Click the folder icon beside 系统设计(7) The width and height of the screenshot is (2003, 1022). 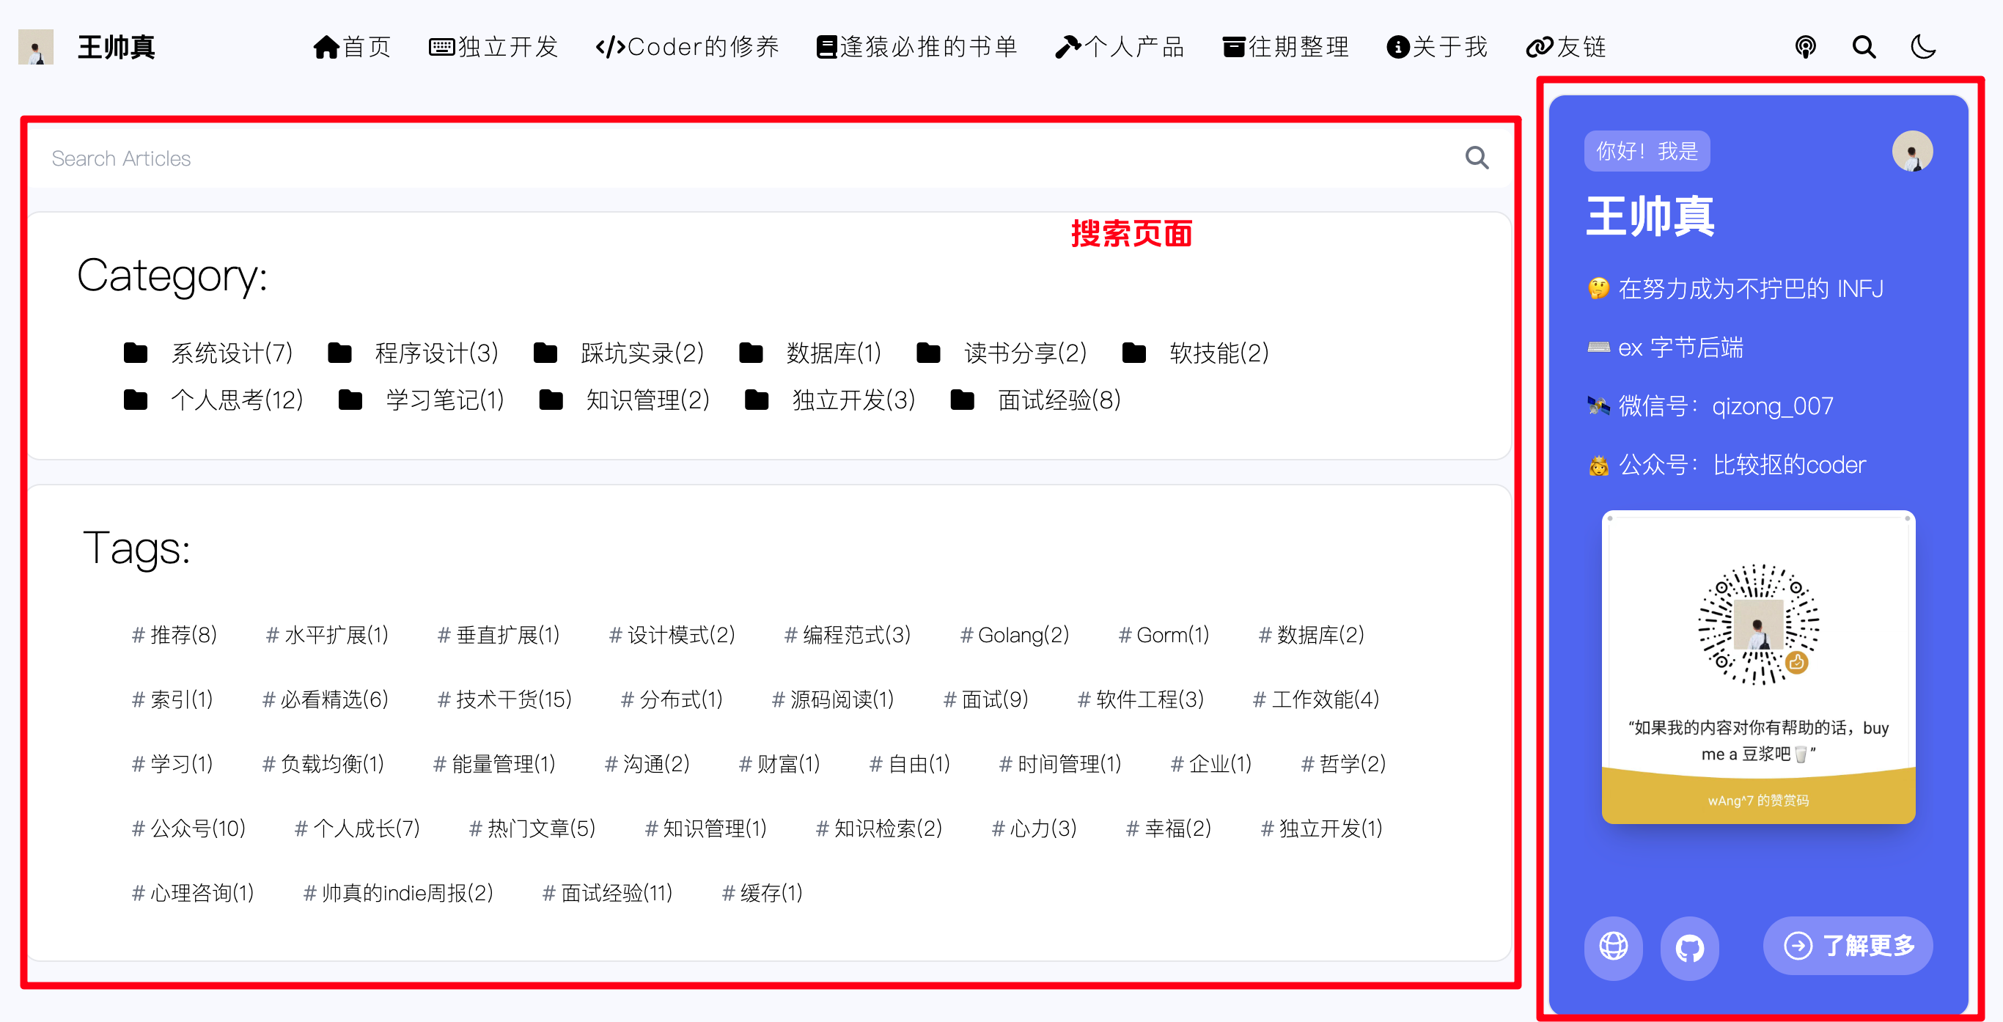click(x=136, y=353)
